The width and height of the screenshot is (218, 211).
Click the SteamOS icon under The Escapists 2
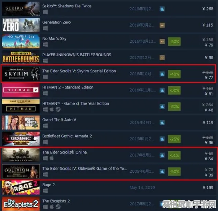(58, 207)
